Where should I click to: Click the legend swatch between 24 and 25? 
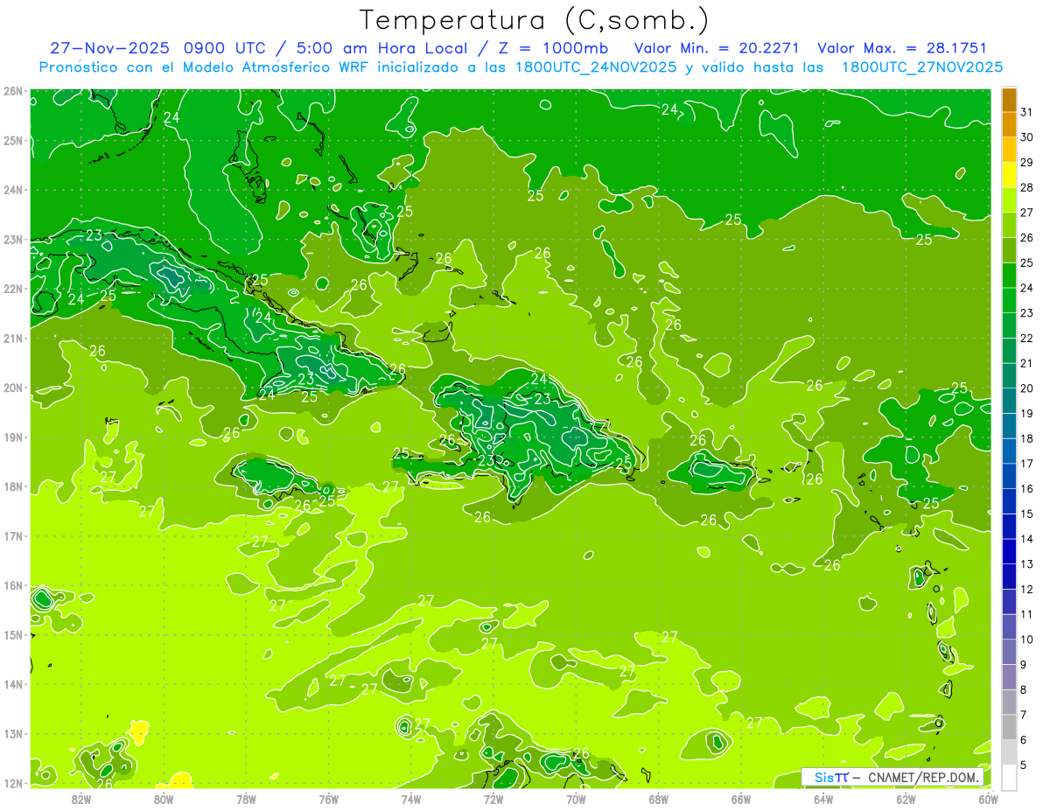click(1009, 275)
